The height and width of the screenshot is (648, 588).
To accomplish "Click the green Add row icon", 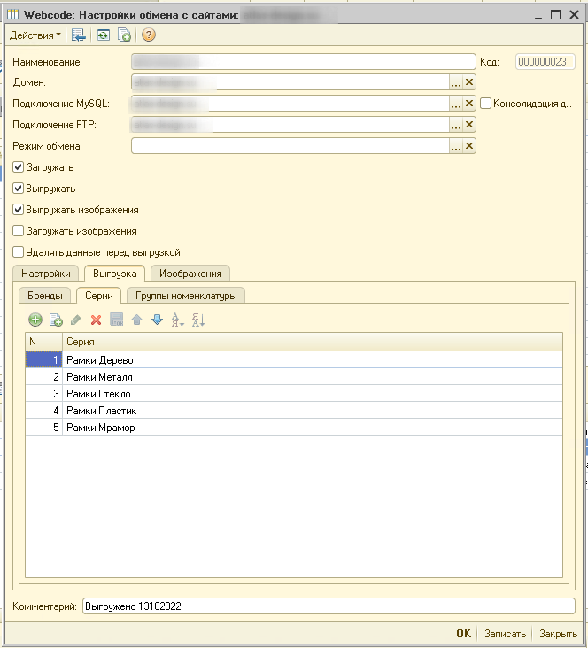I will click(35, 320).
